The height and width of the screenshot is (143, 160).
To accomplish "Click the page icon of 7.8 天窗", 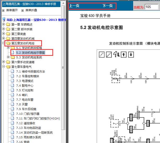I will pyautogui.click(x=13, y=104).
